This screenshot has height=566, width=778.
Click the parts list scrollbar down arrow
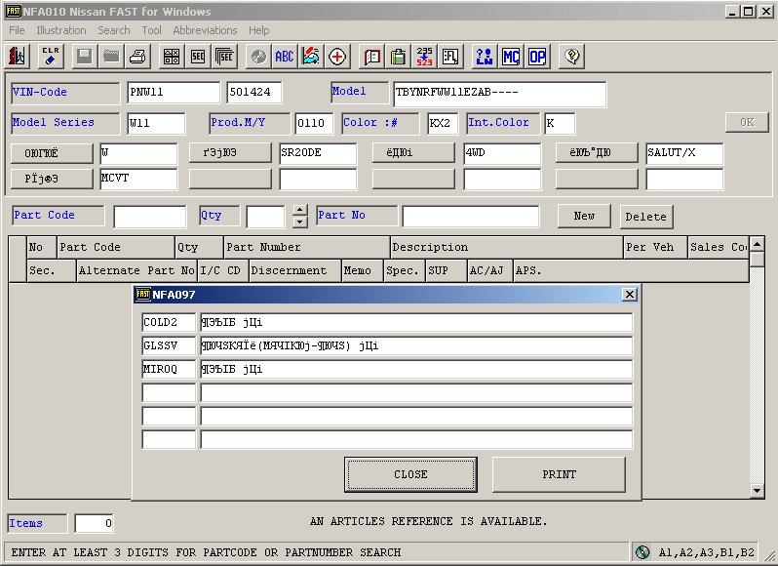pyautogui.click(x=757, y=490)
